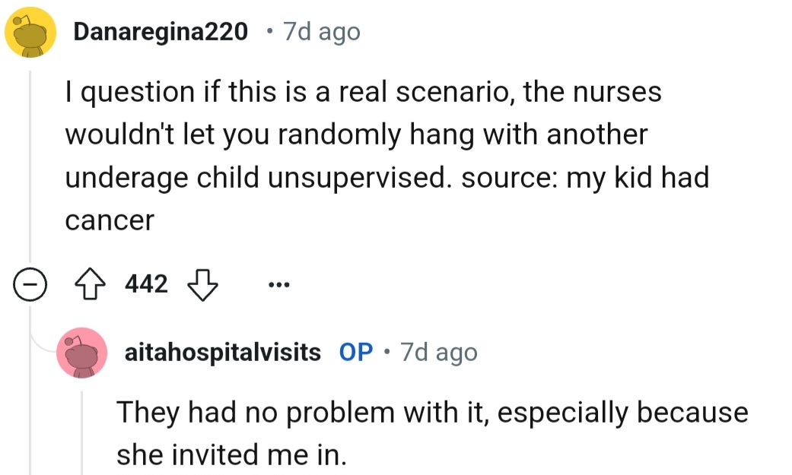Click Danaregina220's yellow avatar icon

[31, 34]
